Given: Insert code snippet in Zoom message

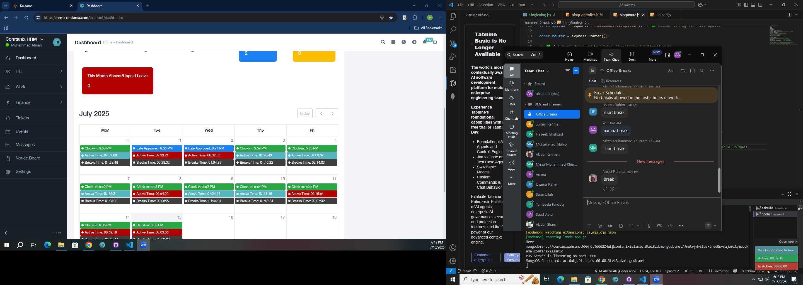Looking at the screenshot, I should click(x=670, y=226).
